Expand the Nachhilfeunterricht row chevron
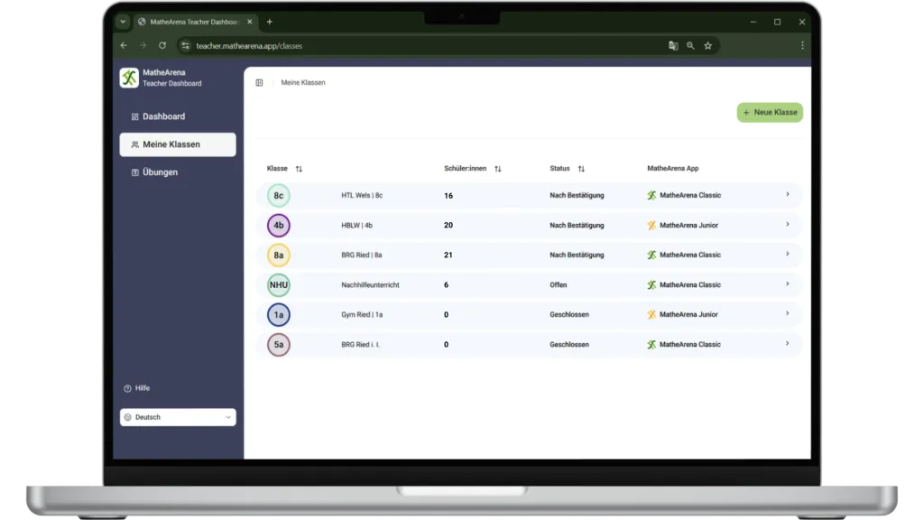924x520 pixels. [x=787, y=284]
